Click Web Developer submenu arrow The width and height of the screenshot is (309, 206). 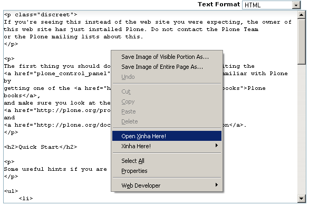click(x=217, y=185)
